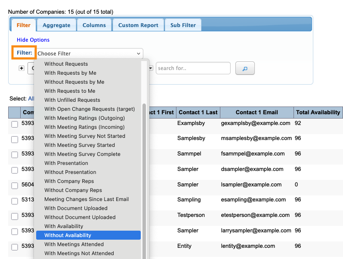Pick 'With Unfilled Requests' in the dropdown list
343x259 pixels.
pyautogui.click(x=72, y=100)
